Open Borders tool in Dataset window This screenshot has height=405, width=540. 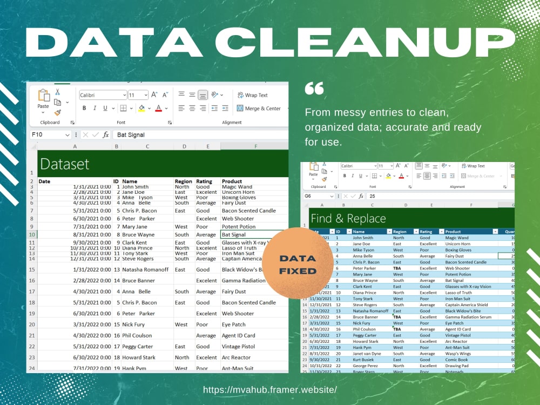tap(123, 108)
